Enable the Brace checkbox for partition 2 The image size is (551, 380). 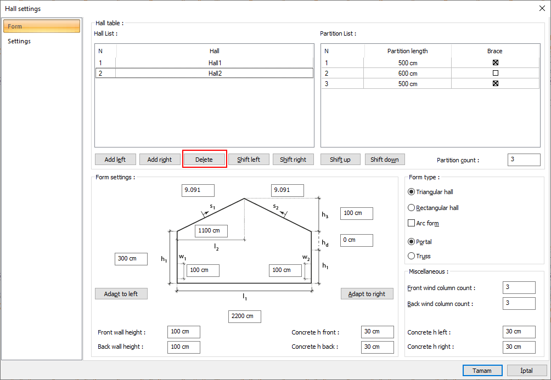point(495,73)
